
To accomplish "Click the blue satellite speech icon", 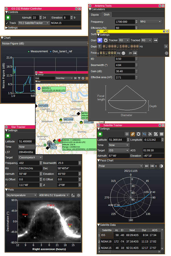I will pyautogui.click(x=144, y=134).
